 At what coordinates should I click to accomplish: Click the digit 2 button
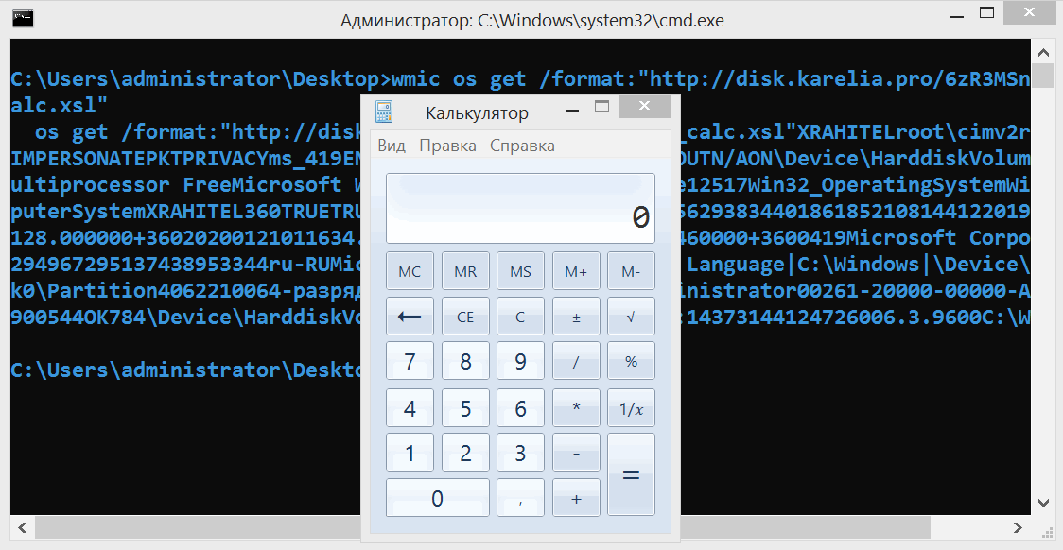pos(465,453)
